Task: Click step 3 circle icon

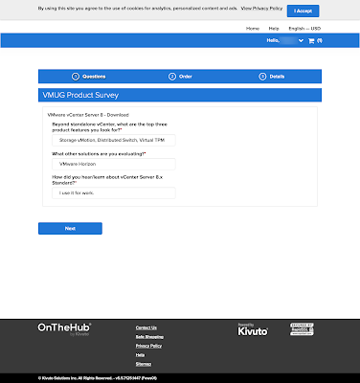Action: tap(262, 77)
